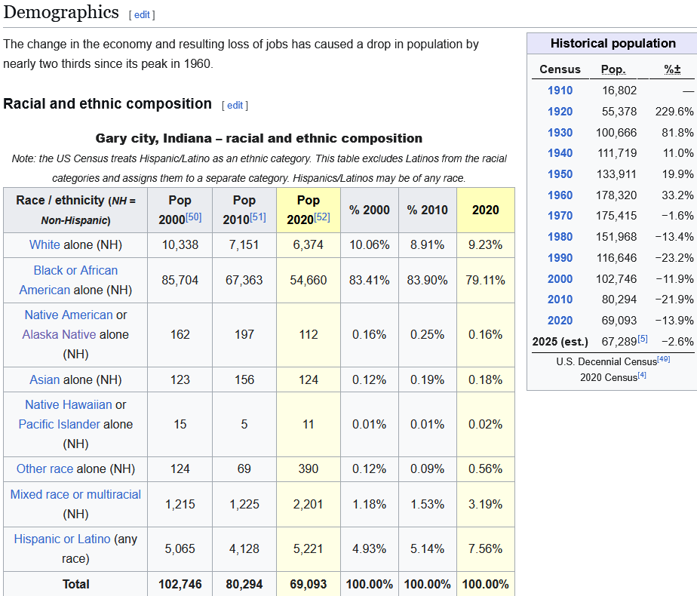Image resolution: width=697 pixels, height=596 pixels.
Task: Select the 1970 census year link
Action: [x=560, y=216]
